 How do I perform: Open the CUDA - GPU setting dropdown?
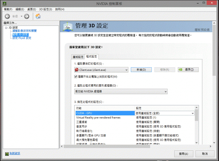pos(193,113)
